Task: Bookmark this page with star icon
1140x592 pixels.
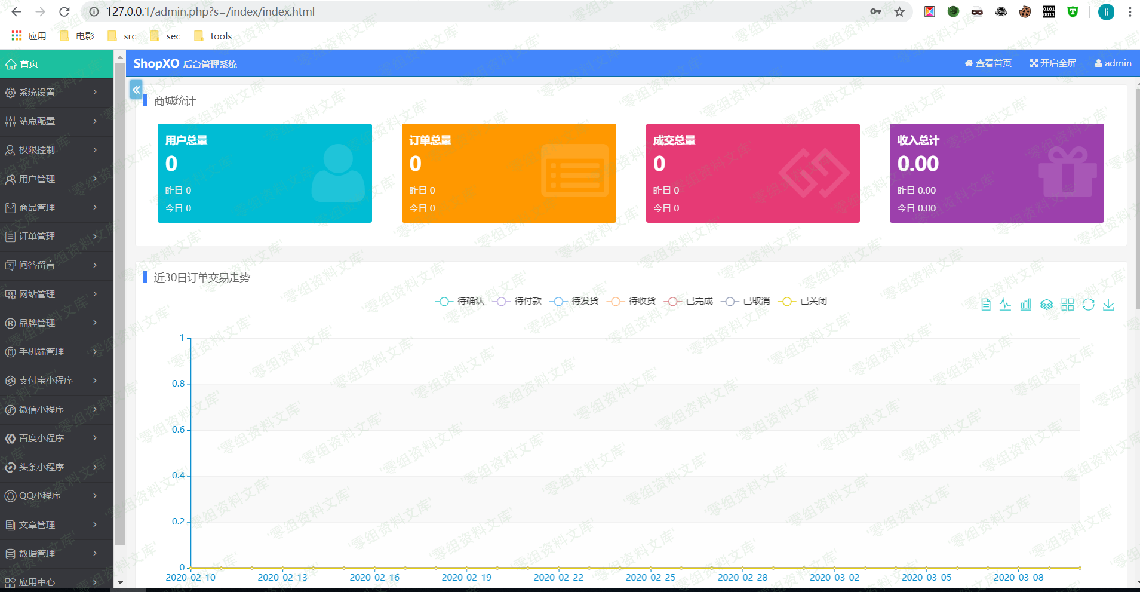Action: pyautogui.click(x=899, y=12)
